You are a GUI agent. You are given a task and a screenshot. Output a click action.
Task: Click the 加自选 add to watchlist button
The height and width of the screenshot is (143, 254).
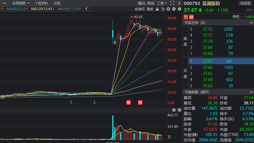click(245, 3)
